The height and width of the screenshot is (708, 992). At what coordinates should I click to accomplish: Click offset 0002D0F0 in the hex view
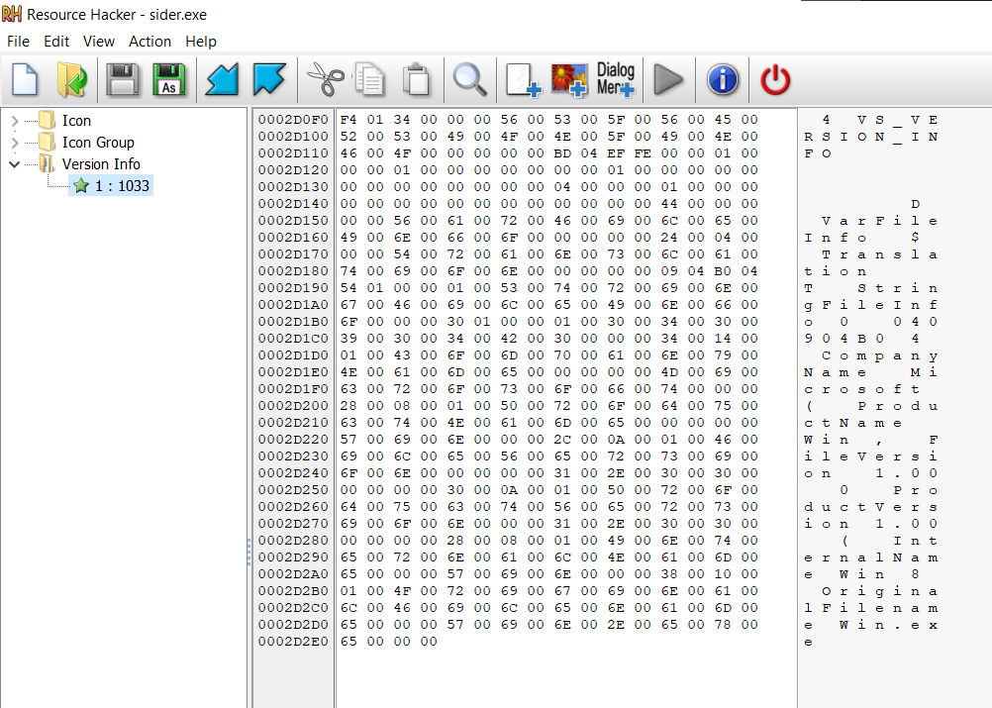293,120
